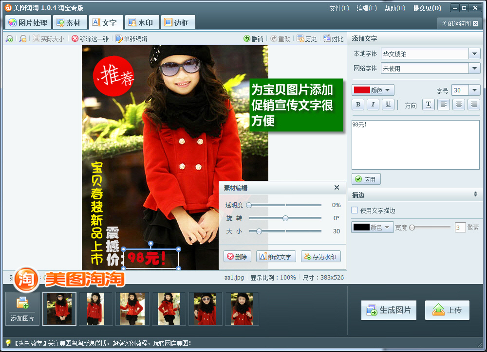Select the first thumbnail in the filmstrip
487x352 pixels.
coord(59,309)
